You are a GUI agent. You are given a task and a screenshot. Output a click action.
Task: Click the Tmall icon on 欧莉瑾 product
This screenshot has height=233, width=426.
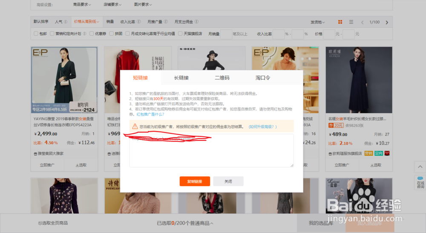click(387, 153)
